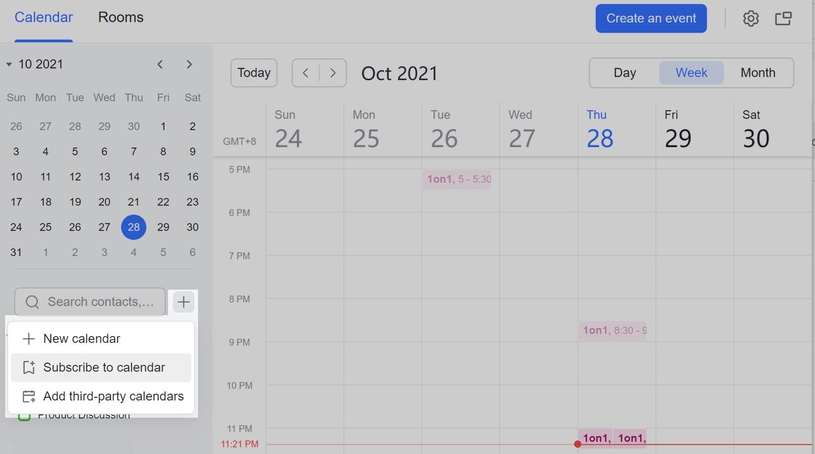Open the 1on1 event on Tuesday 26
This screenshot has height=454, width=815.
click(x=457, y=179)
